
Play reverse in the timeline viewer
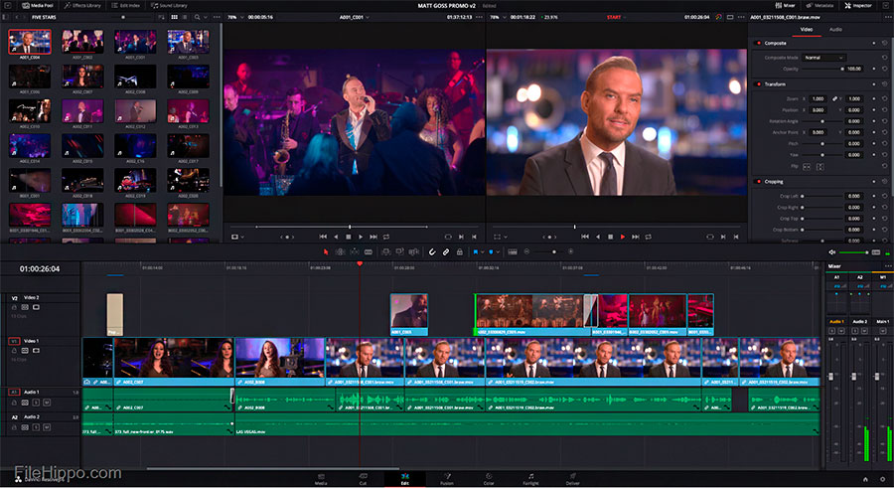tap(598, 237)
